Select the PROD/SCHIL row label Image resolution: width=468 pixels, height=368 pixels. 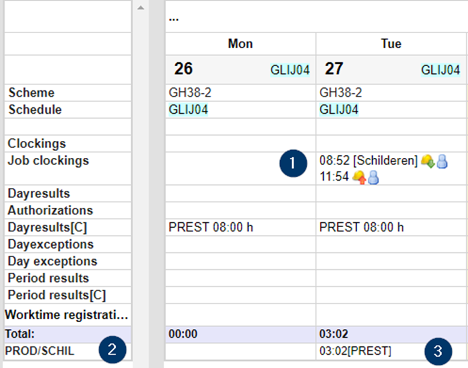40,350
